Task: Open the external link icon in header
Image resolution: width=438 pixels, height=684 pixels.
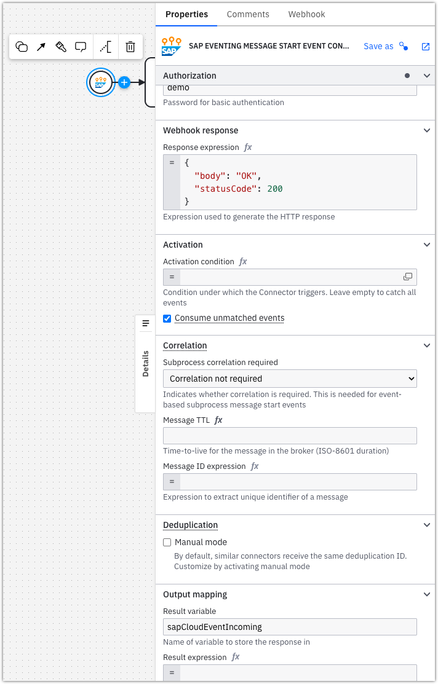Action: tap(425, 47)
